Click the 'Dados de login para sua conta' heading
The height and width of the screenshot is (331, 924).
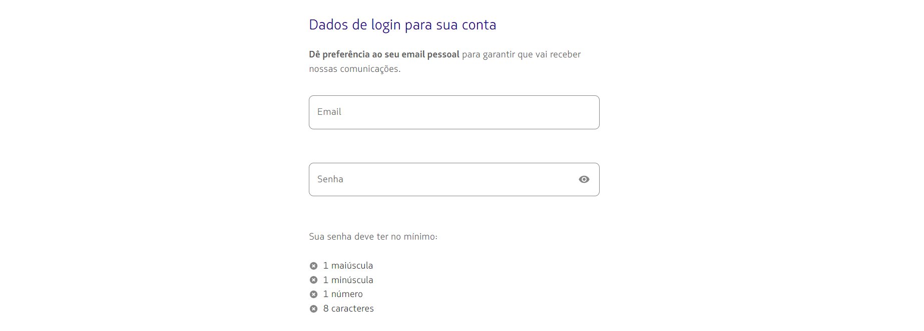click(402, 25)
